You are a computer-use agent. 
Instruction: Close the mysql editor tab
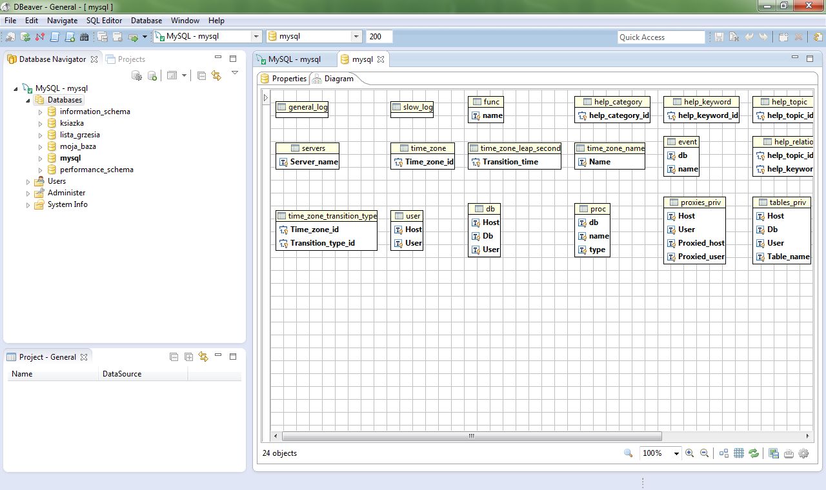[x=381, y=59]
